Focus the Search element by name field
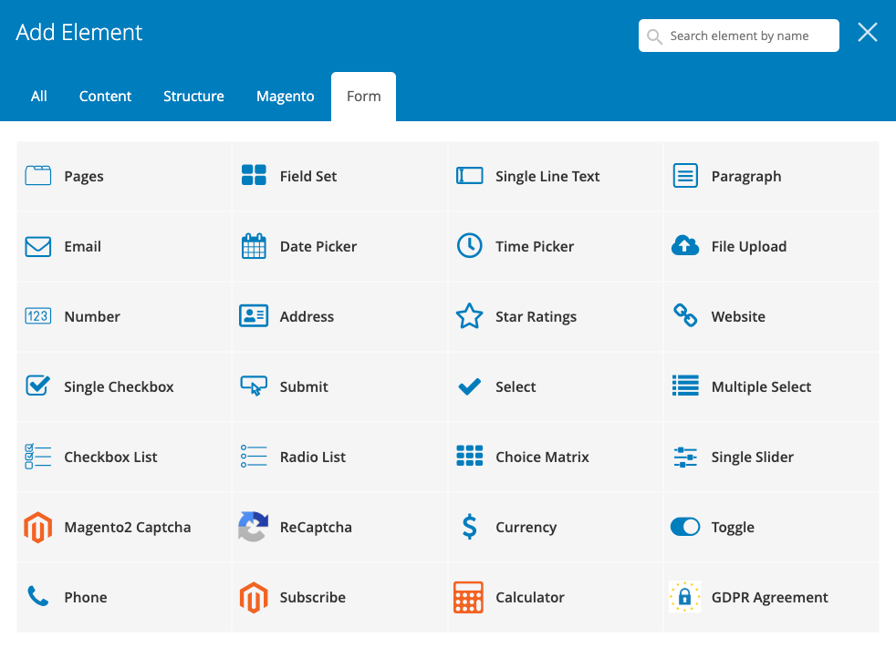Image resolution: width=896 pixels, height=648 pixels. point(738,36)
